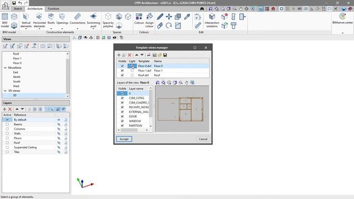The height and width of the screenshot is (199, 354).
Task: Open template file with folder icon in dialog
Action: [x=160, y=55]
